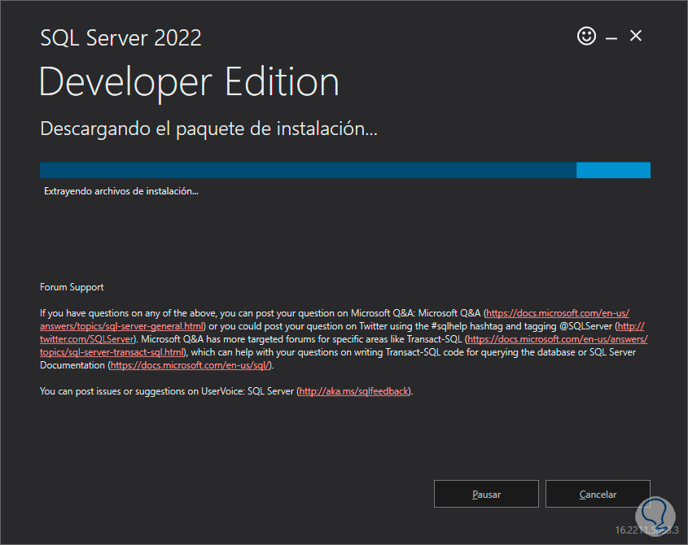Click the "Extrayendo archivos de instalación" message
This screenshot has height=545, width=688.
point(121,191)
